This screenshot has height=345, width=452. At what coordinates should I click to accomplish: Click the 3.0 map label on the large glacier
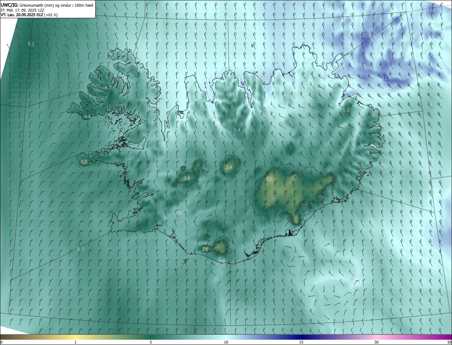click(269, 179)
